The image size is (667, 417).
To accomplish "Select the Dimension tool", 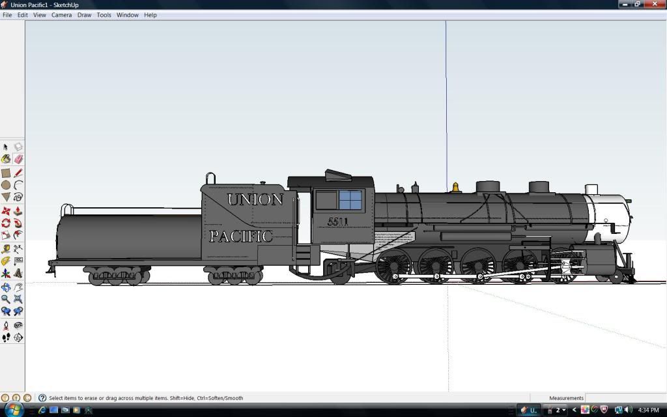I will click(x=18, y=249).
